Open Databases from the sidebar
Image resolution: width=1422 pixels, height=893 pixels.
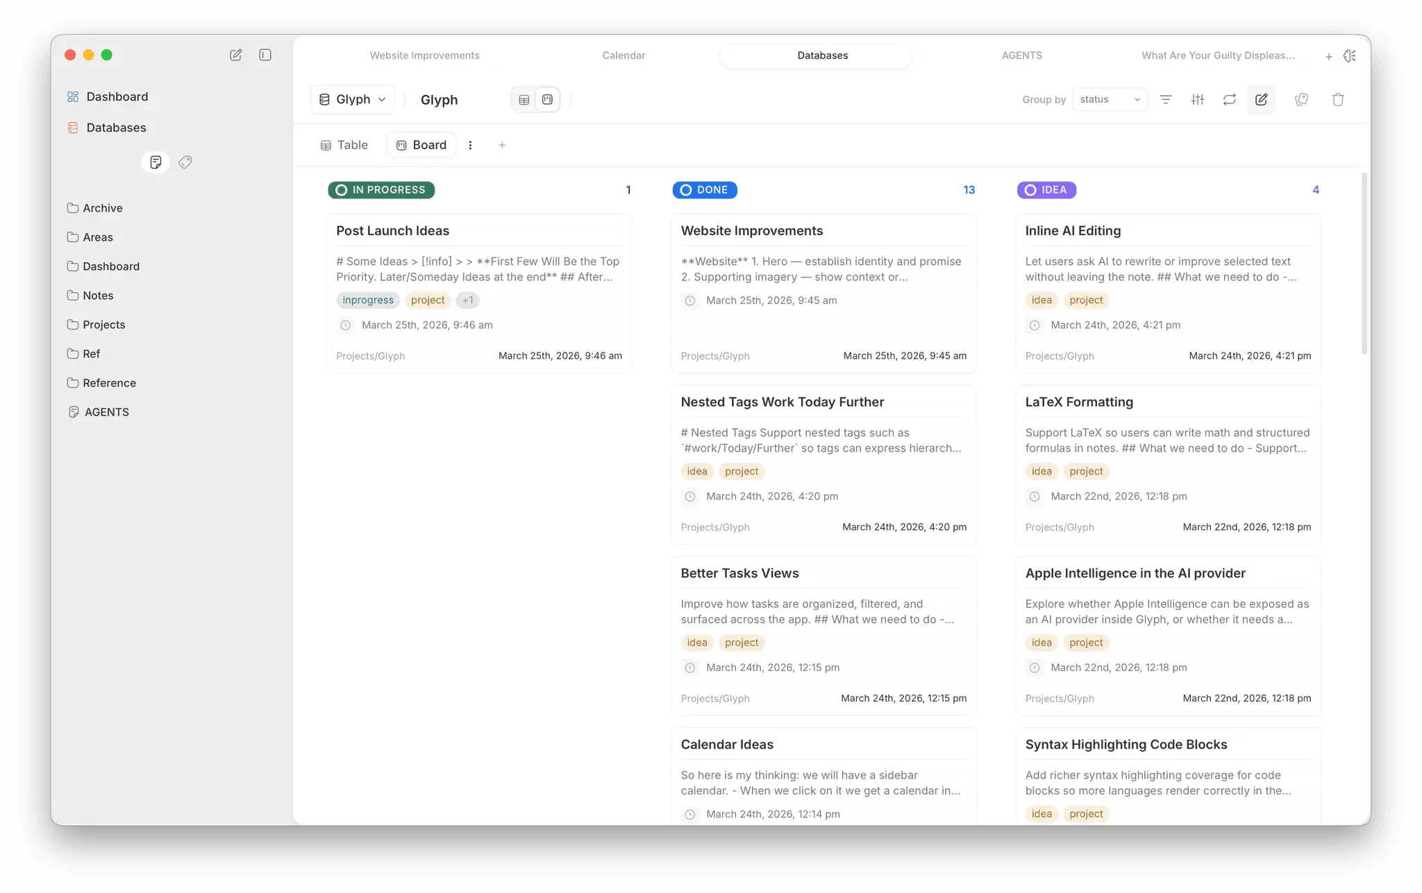pyautogui.click(x=107, y=128)
